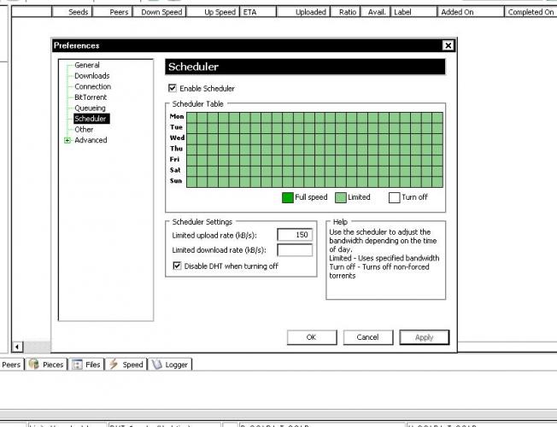Click the Limited legend swatch
Screen dimensions: 557x427
click(341, 197)
